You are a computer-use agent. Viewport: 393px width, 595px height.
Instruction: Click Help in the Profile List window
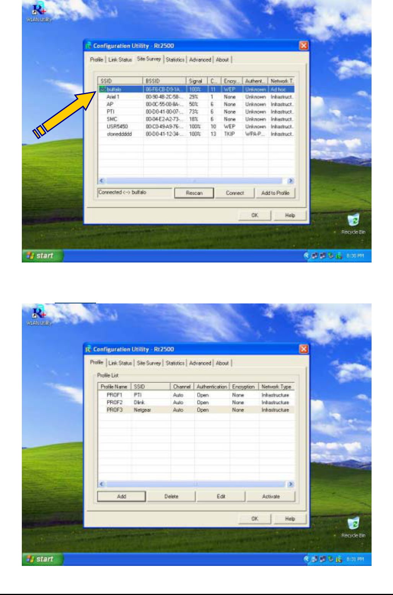[290, 519]
